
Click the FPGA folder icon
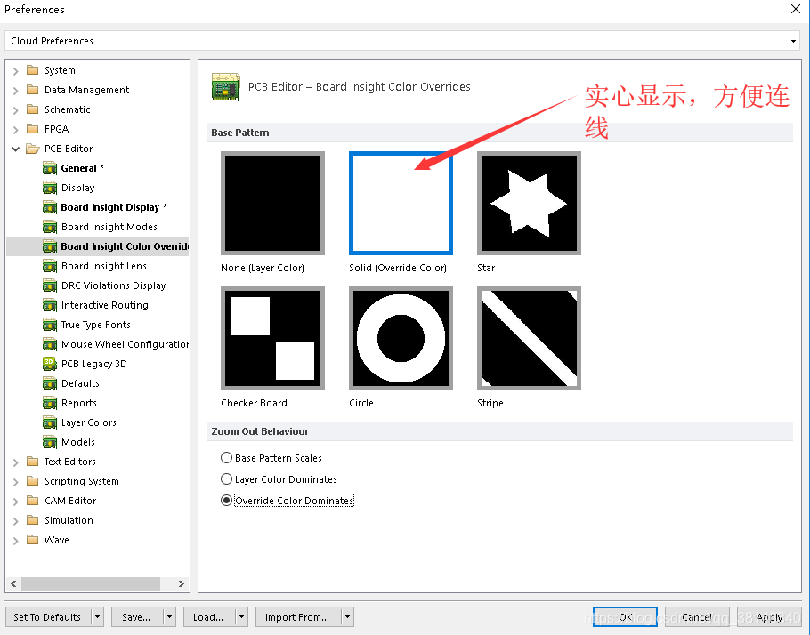point(33,129)
